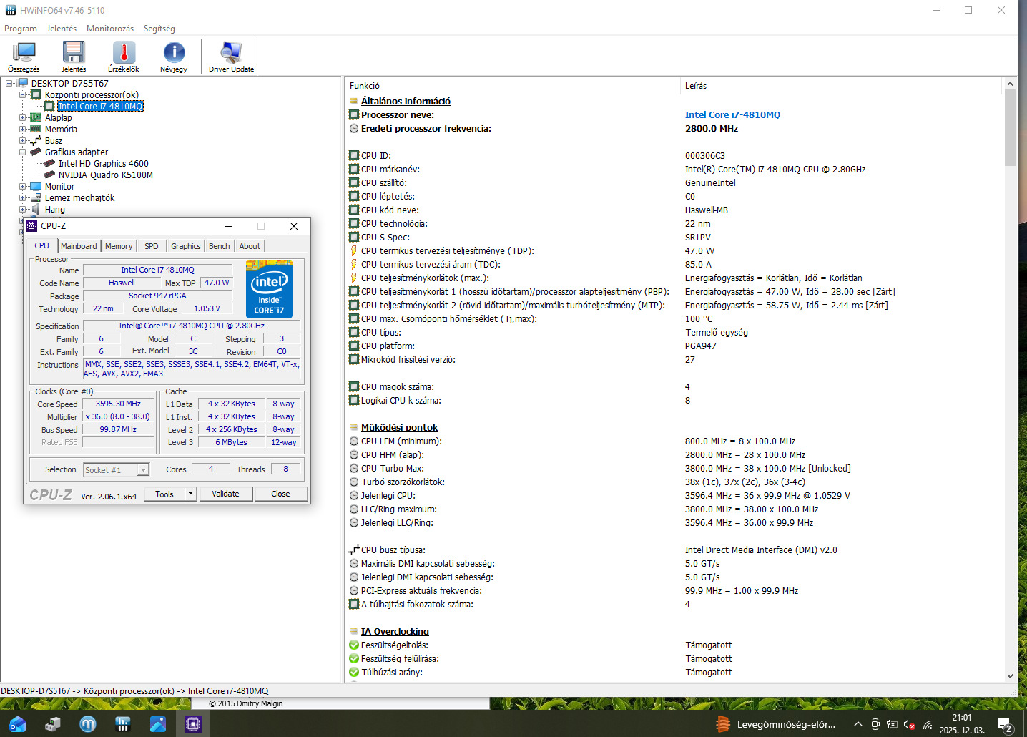Click the right panel scrollbar down arrow
The image size is (1027, 737).
point(1010,675)
